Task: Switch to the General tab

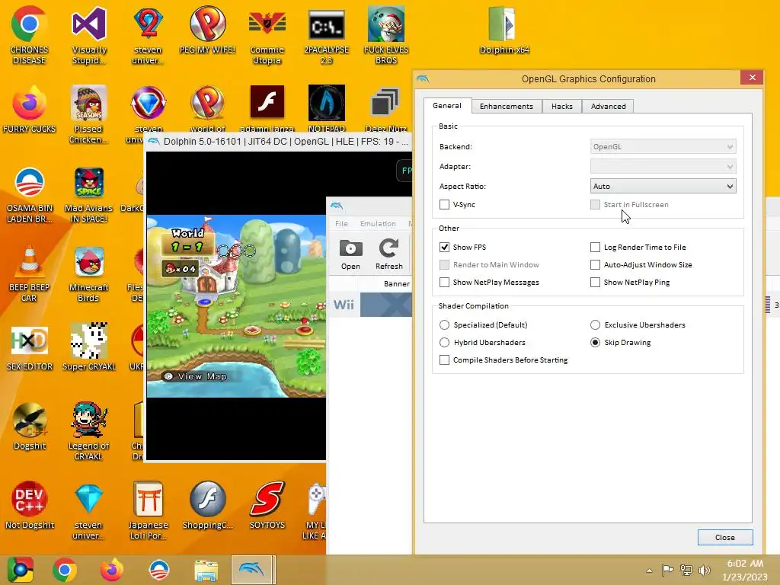Action: tap(446, 105)
